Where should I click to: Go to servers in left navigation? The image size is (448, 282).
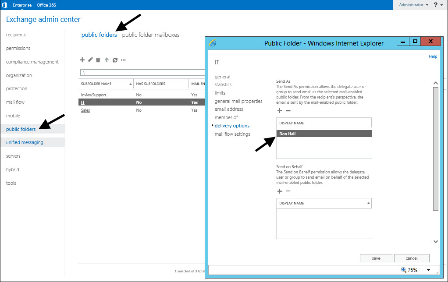tap(13, 156)
